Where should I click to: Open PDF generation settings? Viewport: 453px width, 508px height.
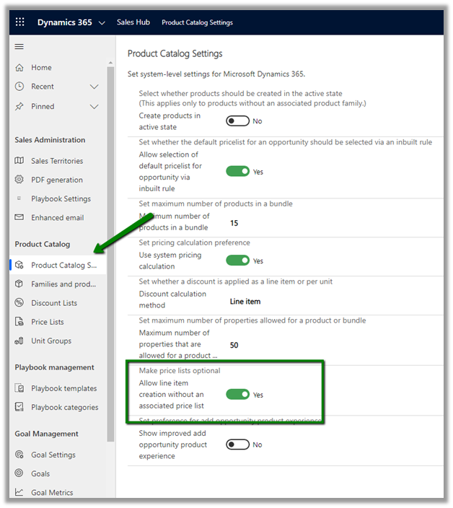click(x=57, y=180)
